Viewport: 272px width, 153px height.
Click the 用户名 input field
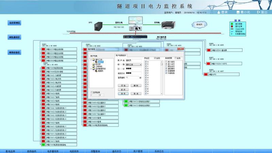pyautogui.click(x=134, y=60)
